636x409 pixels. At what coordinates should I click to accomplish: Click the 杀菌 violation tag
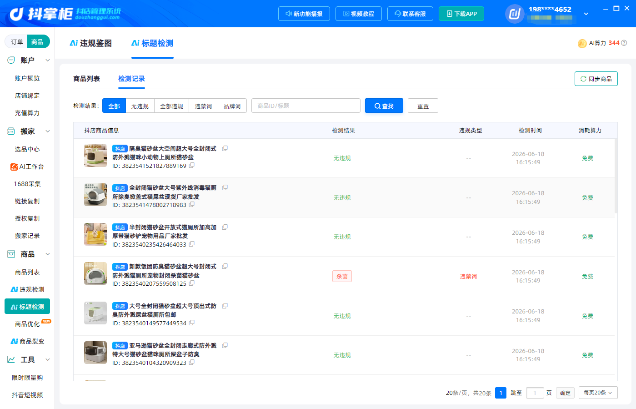click(x=342, y=276)
